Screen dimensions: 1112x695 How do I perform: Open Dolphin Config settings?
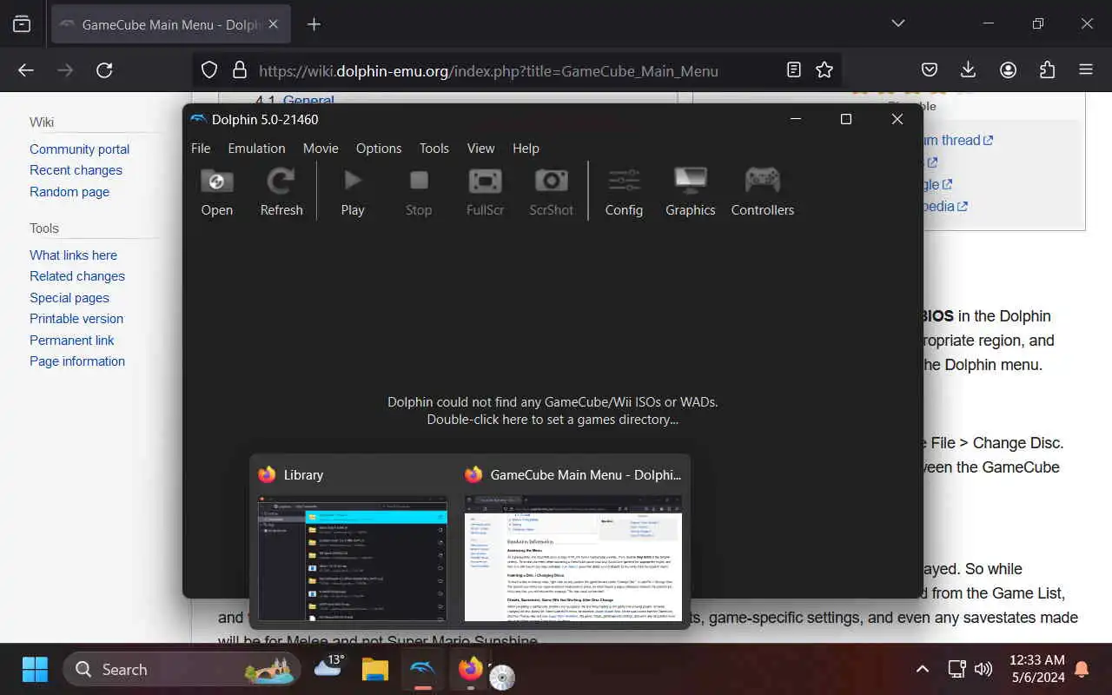pyautogui.click(x=624, y=191)
